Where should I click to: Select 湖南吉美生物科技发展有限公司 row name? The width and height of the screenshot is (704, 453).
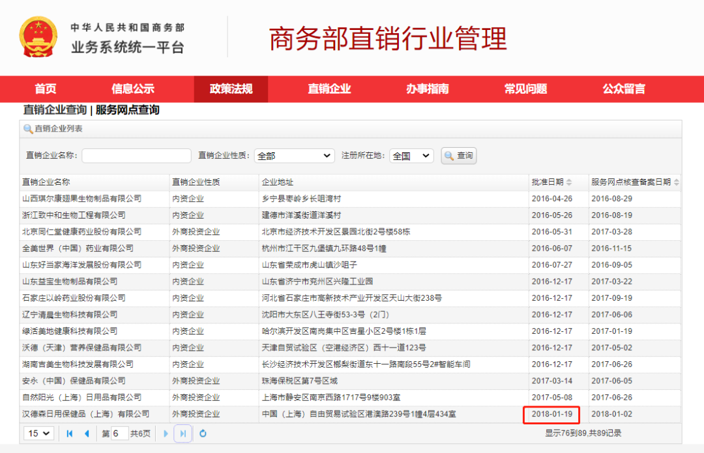[x=78, y=364]
